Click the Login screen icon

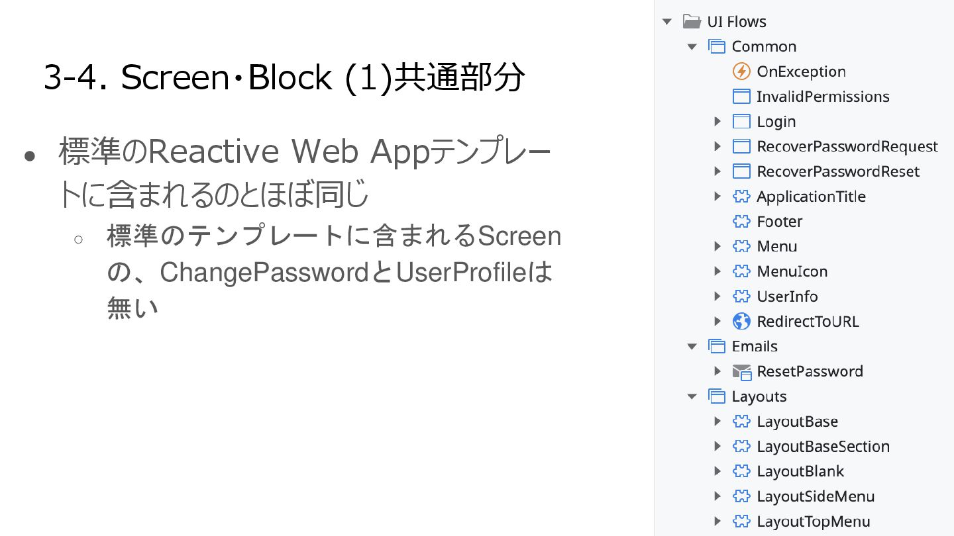click(741, 122)
